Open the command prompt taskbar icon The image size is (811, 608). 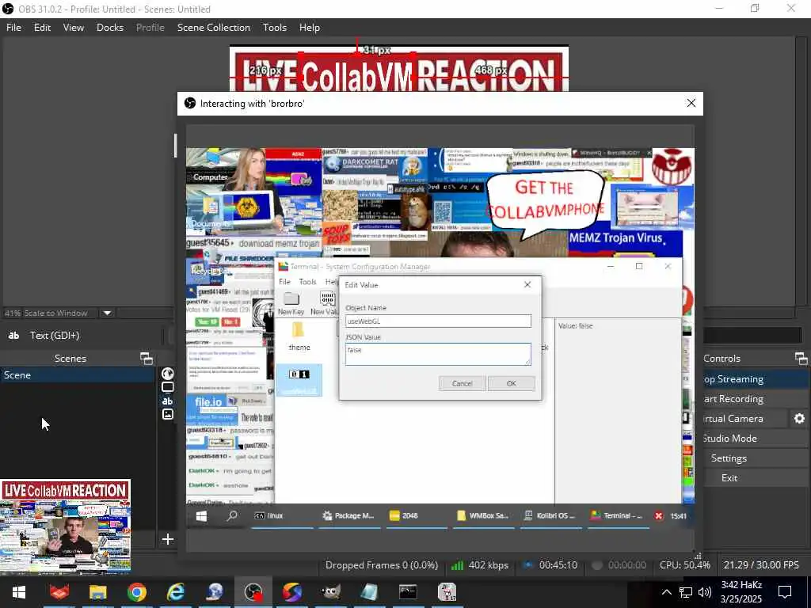pyautogui.click(x=408, y=592)
